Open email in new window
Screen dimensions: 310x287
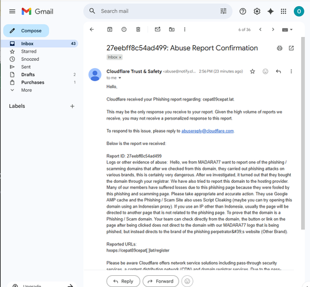point(291,48)
